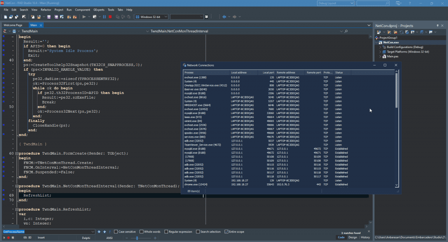The width and height of the screenshot is (448, 242).
Task: Sort by Status column header
Action: pyautogui.click(x=343, y=73)
